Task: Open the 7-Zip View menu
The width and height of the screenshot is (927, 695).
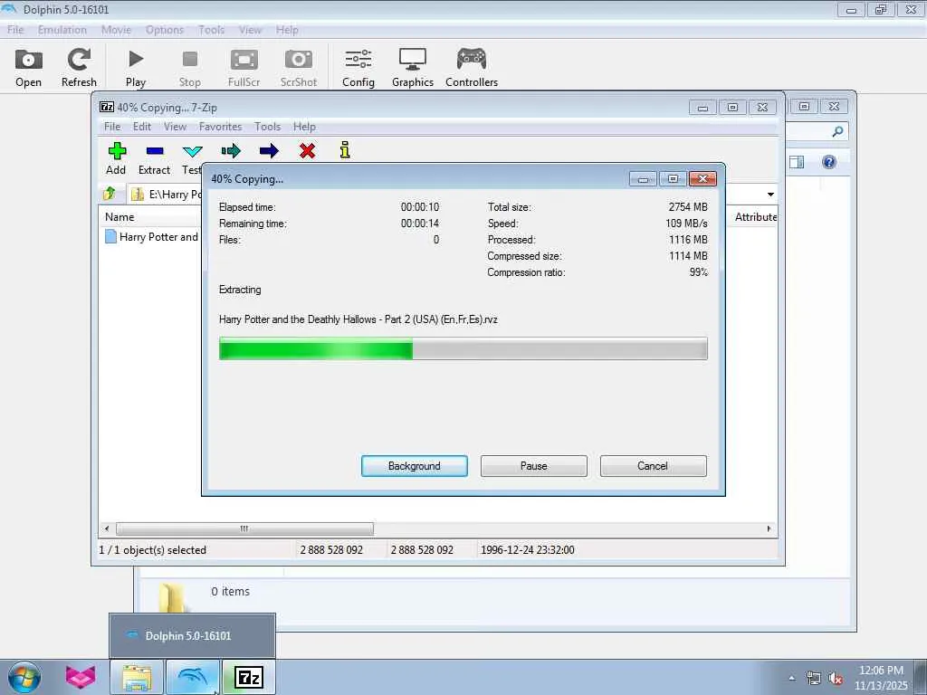Action: point(175,127)
